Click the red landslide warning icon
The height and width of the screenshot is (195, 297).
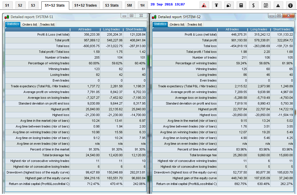[204, 5]
